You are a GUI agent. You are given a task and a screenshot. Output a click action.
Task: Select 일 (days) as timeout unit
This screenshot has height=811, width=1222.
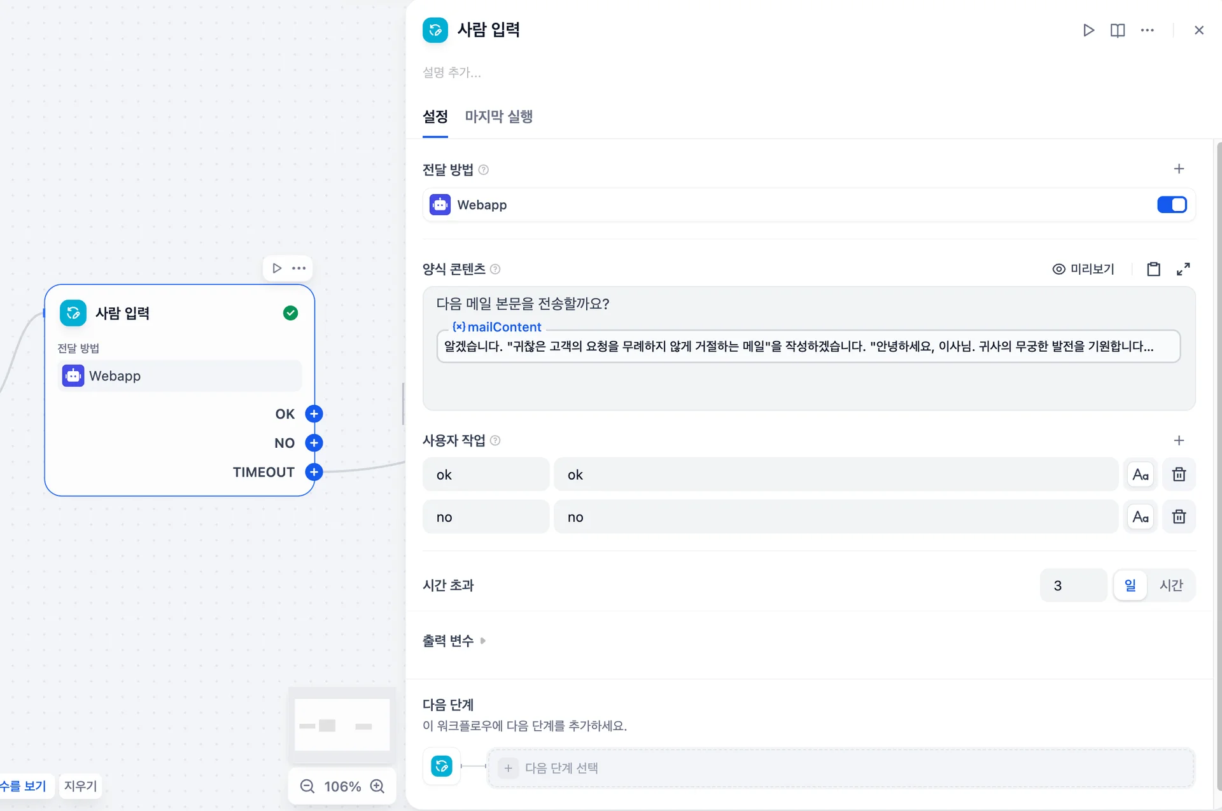pyautogui.click(x=1130, y=585)
